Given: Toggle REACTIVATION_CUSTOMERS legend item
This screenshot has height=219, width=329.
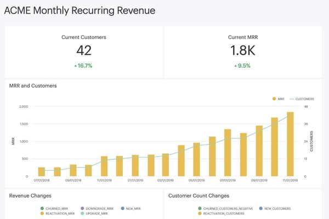Looking at the screenshot, I should pos(221,214).
